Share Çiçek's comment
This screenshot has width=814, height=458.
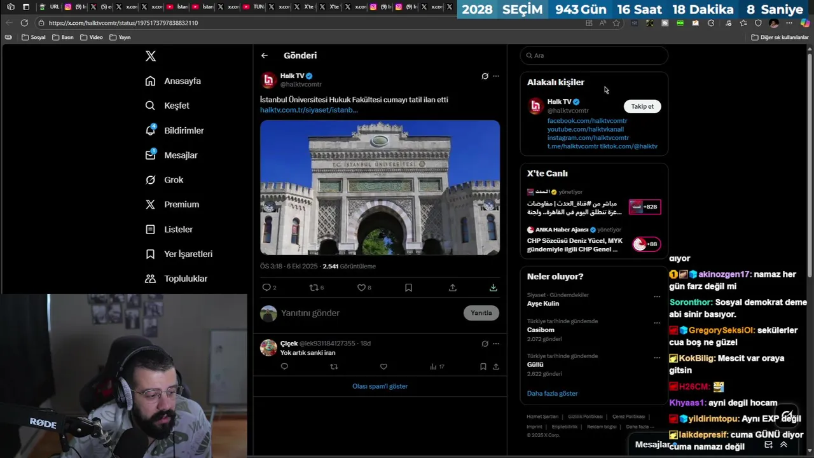(x=496, y=366)
